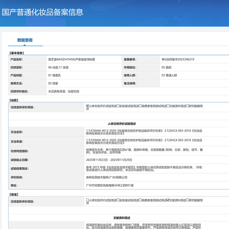This screenshot has height=229, width=229.
Task: Select the value 06 祛痘,11 保湿
Action: click(x=58, y=67)
